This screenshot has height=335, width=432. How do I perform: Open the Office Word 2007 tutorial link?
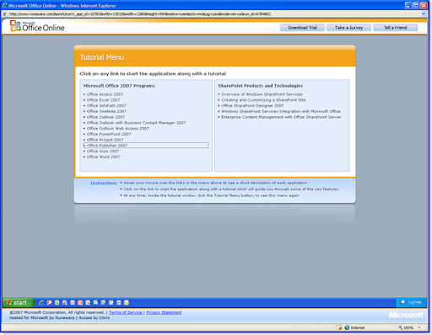coord(103,157)
